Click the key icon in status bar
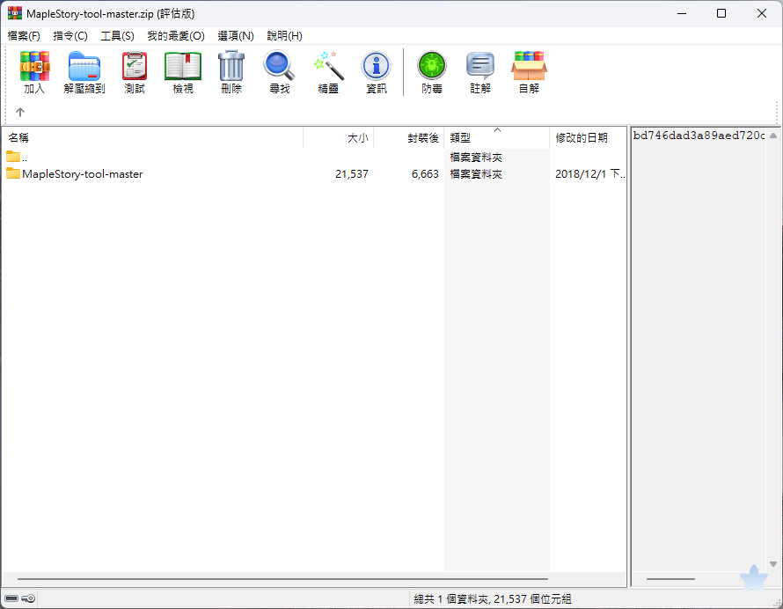Viewport: 783px width, 609px height. (28, 598)
